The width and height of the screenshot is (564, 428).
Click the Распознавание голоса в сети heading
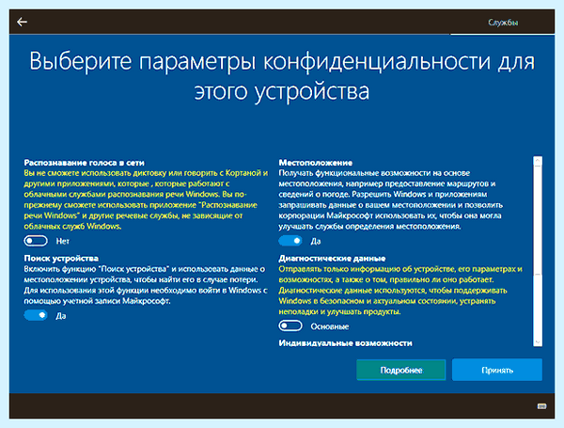click(x=85, y=163)
